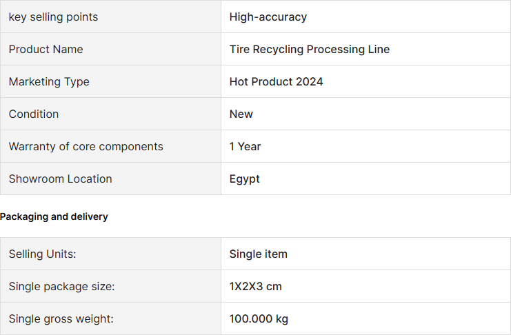This screenshot has width=511, height=335.
Task: Click the empty area beside 'Egypt' row
Action: point(385,179)
